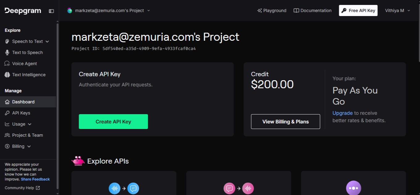420x195 pixels.
Task: Collapse the sidebar with the panel icon
Action: [x=51, y=11]
